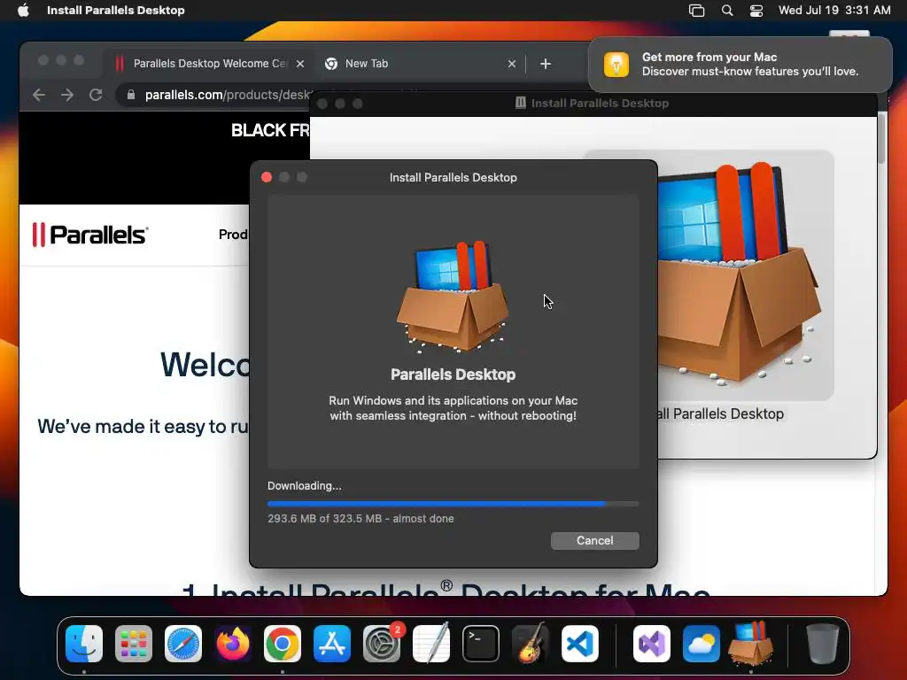Open Firefox from the Dock
The image size is (907, 680).
pos(233,644)
